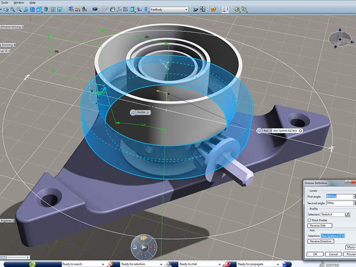Click the Zoom Out magnifier icon
Viewport: 356px width, 267px height.
(x=19, y=9)
